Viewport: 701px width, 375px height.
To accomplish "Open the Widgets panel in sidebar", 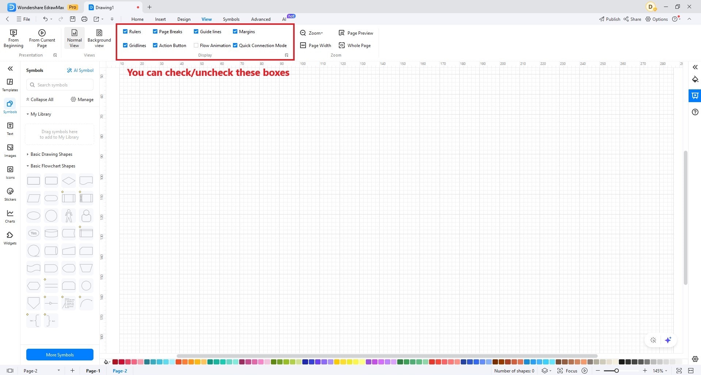I will point(10,238).
